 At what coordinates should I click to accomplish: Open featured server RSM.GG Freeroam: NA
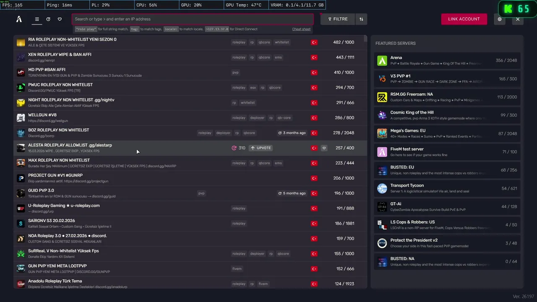pos(447,97)
